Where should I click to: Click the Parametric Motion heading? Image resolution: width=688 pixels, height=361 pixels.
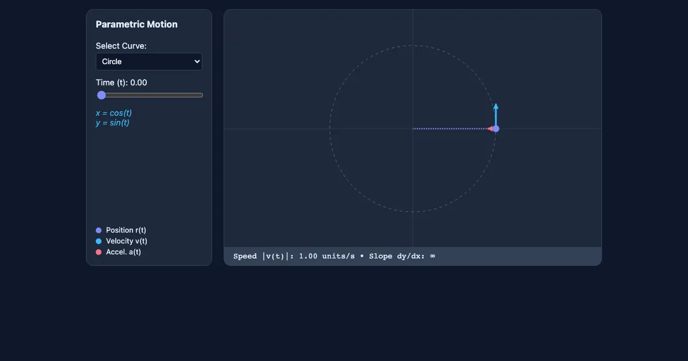(136, 24)
